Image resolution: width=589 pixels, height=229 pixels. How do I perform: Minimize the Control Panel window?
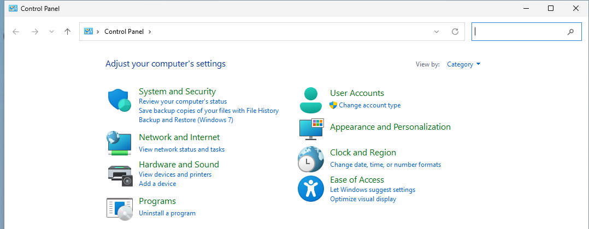pos(525,8)
